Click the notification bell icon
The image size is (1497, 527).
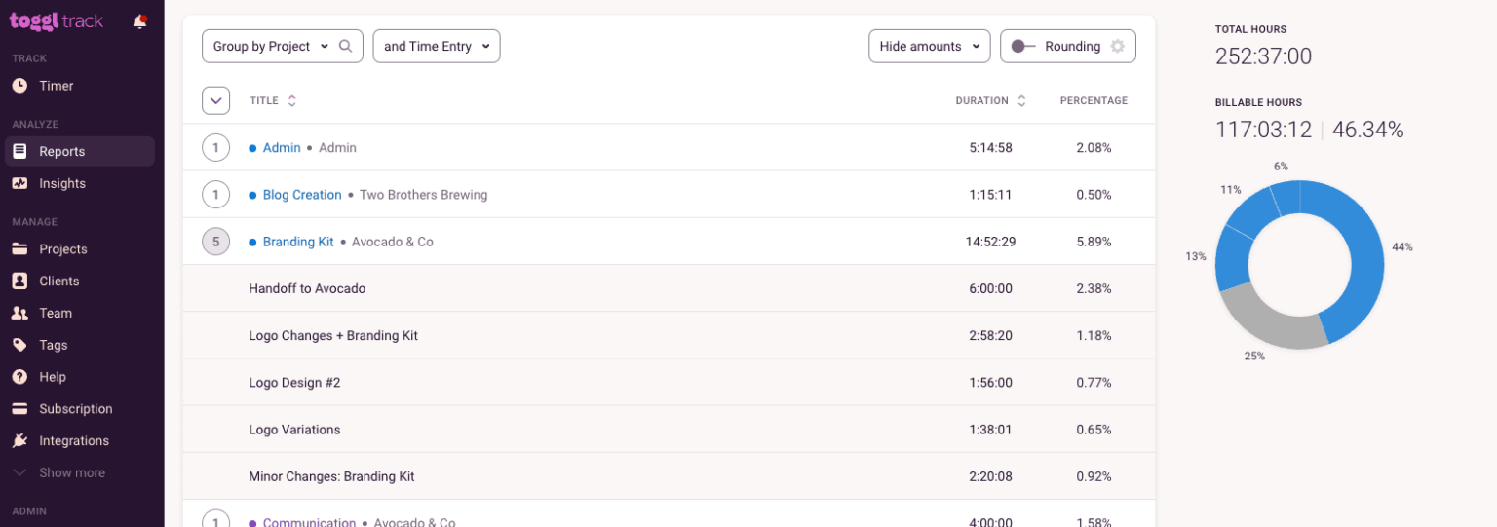tap(140, 21)
